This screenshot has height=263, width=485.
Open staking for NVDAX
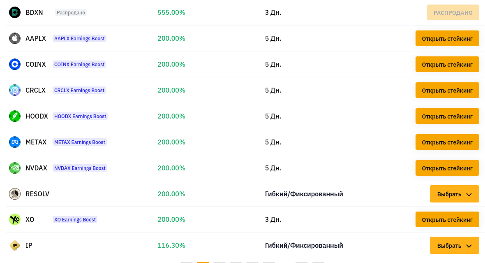447,168
